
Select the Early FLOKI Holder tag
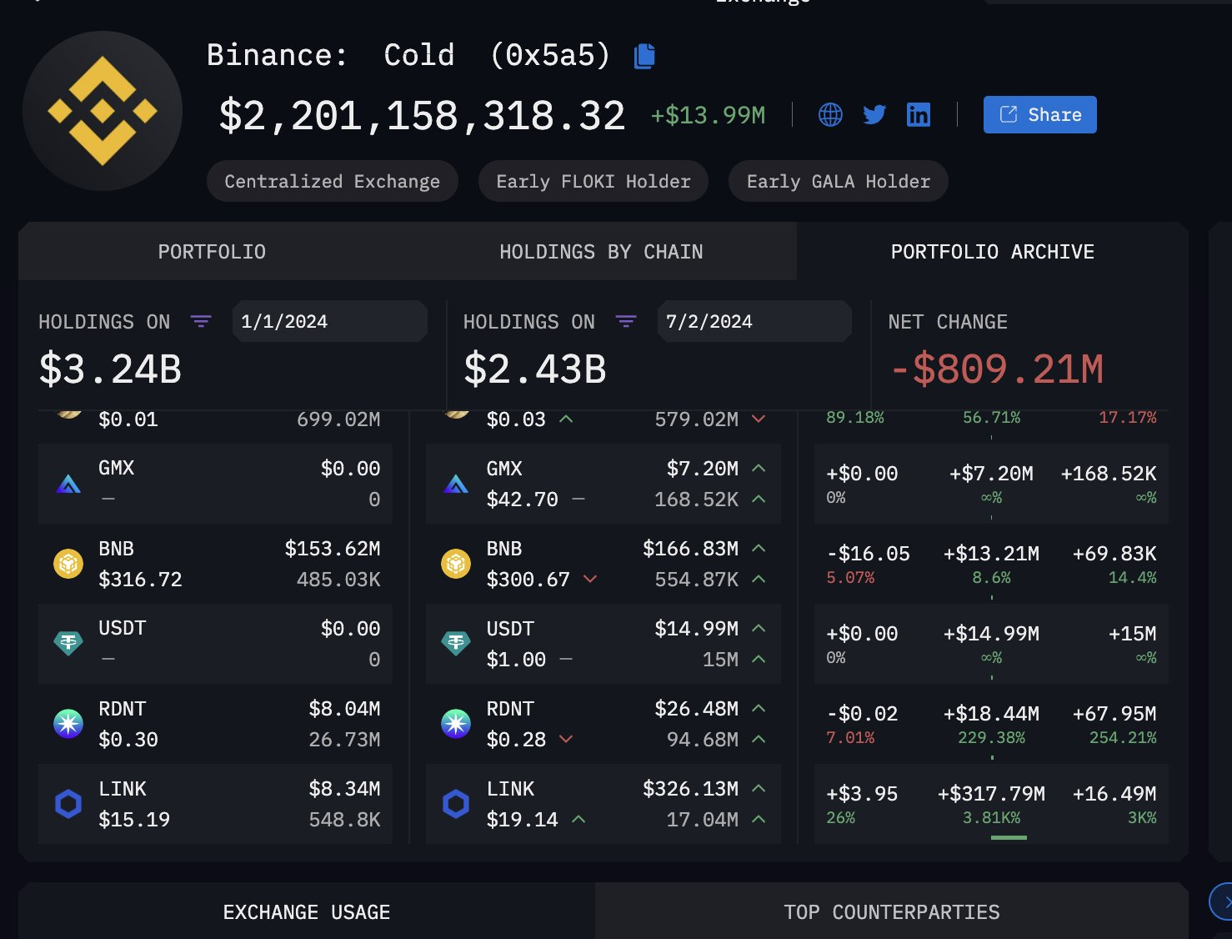coord(593,181)
